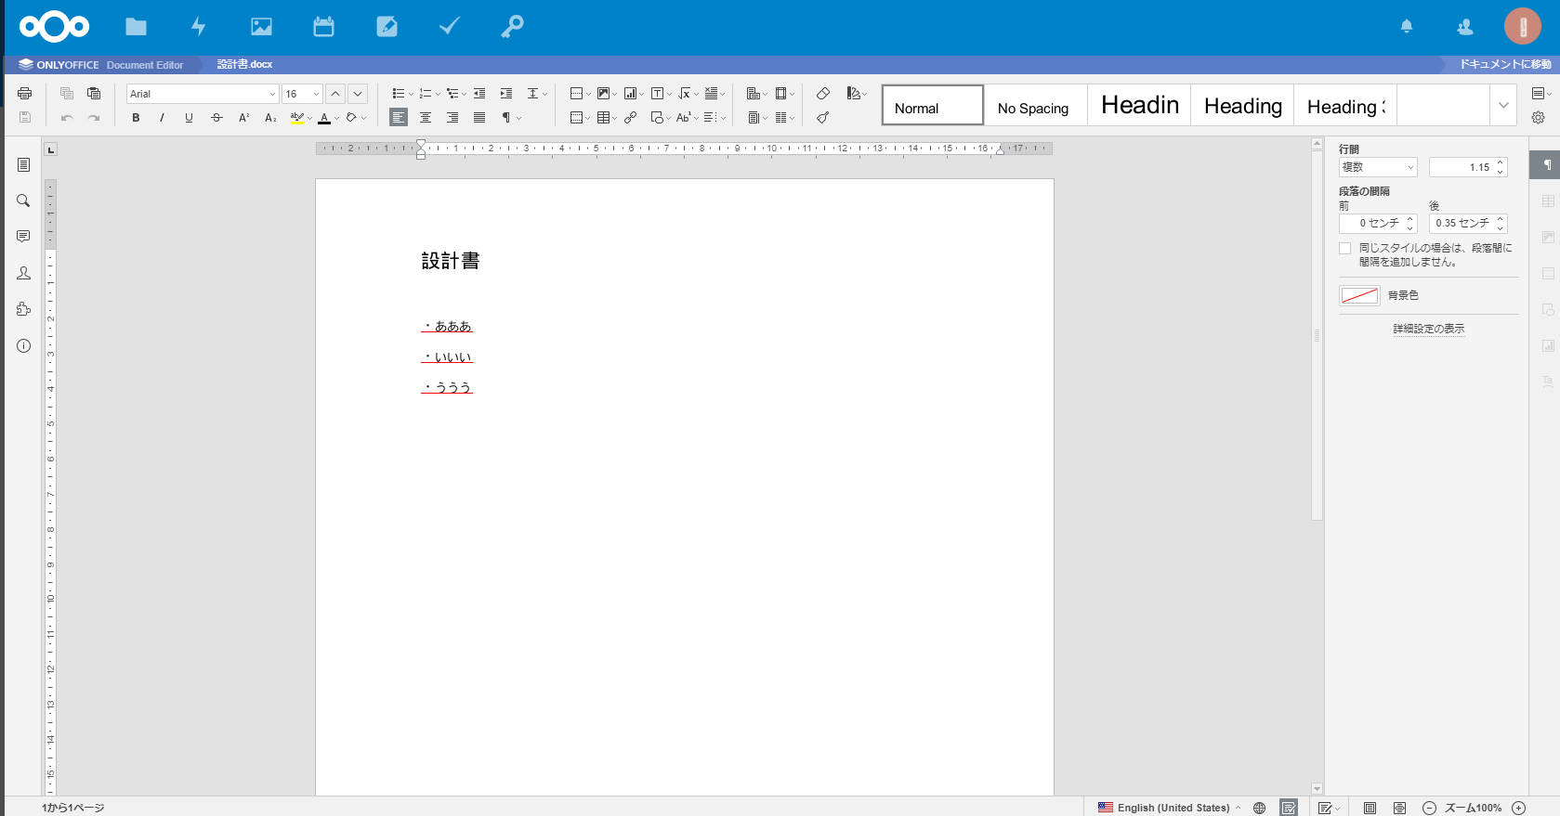This screenshot has height=816, width=1560.
Task: Click the copy style paintbrush icon
Action: point(823,118)
